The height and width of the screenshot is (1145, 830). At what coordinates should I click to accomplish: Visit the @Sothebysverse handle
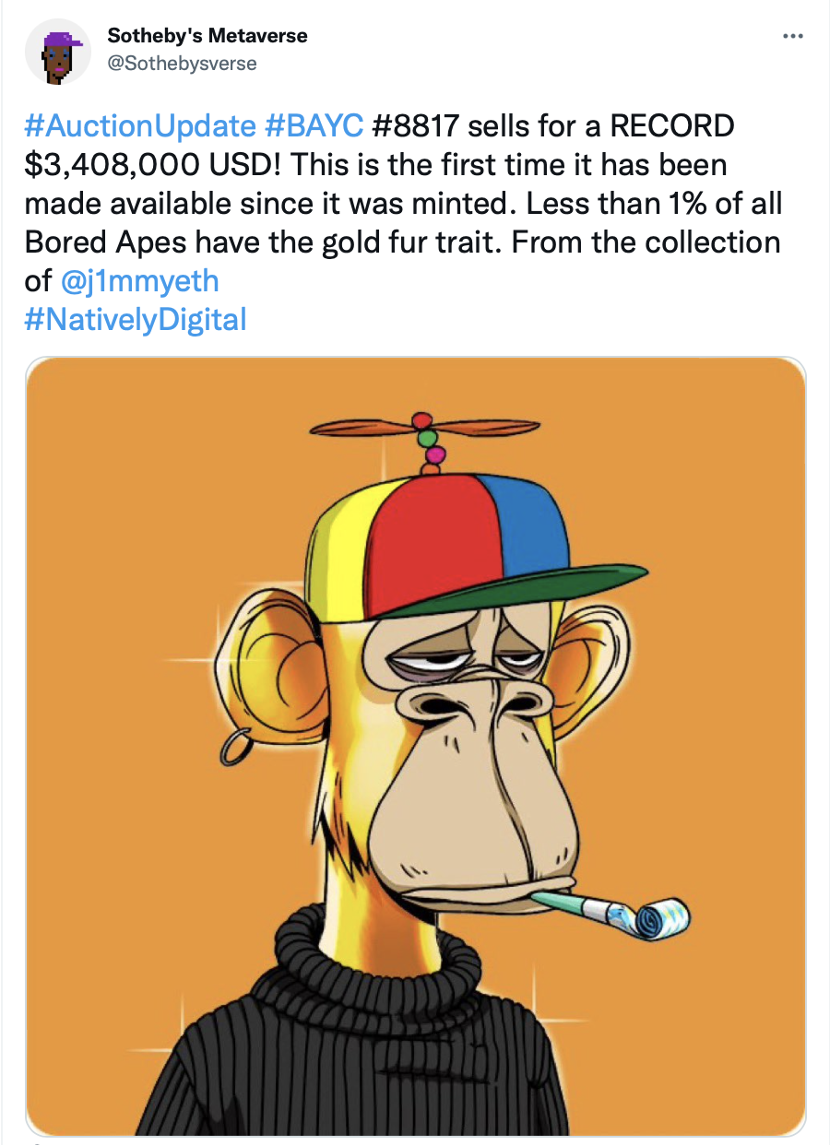(x=182, y=64)
